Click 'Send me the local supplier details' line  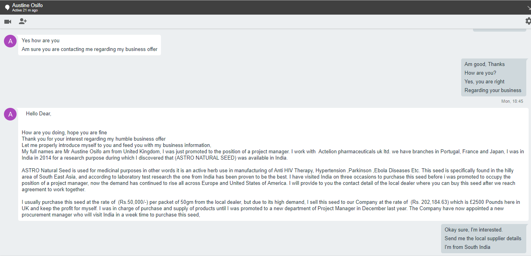pos(483,238)
